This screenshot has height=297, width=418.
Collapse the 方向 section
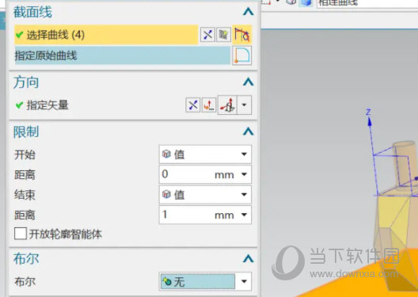click(249, 82)
